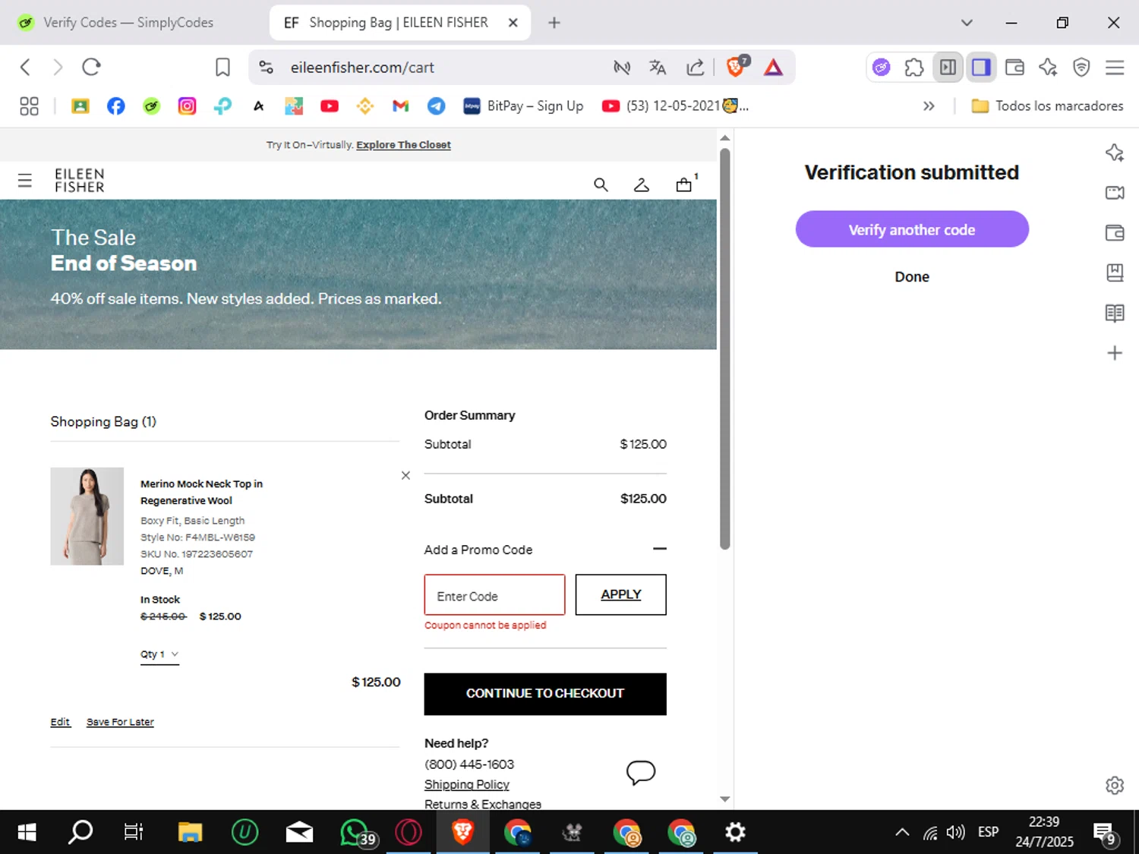Open the site search magnifier icon
Image resolution: width=1139 pixels, height=854 pixels.
(x=601, y=184)
